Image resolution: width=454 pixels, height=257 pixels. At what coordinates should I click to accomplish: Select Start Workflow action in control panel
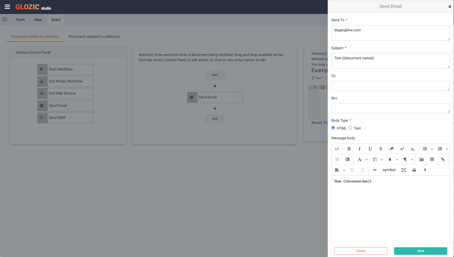[x=65, y=69]
